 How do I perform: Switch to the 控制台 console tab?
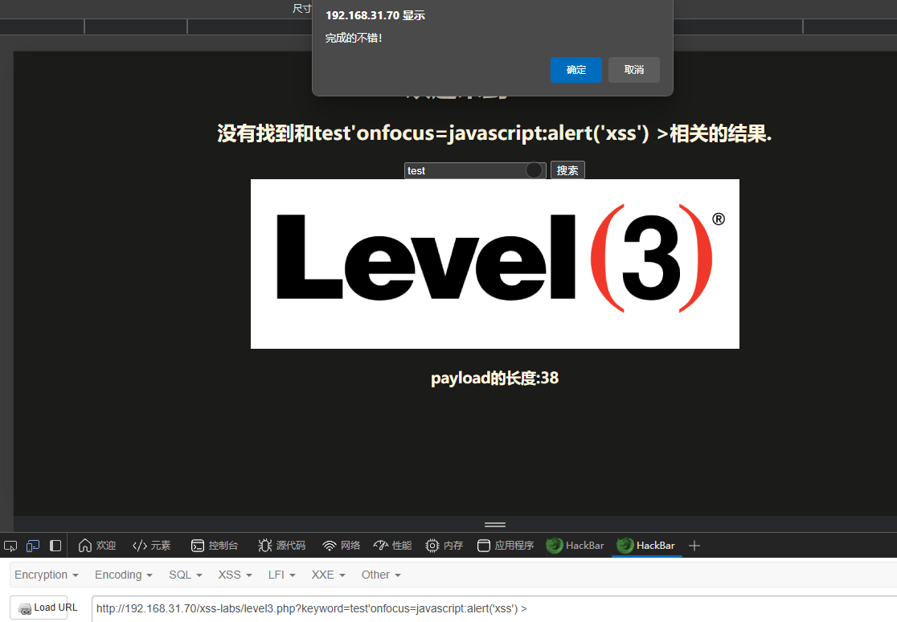[215, 546]
